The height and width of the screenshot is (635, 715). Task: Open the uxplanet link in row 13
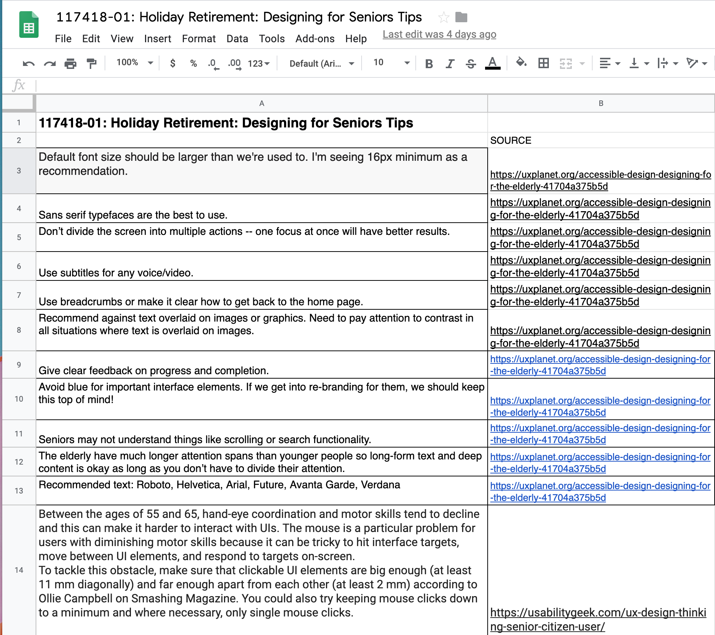[x=600, y=492]
